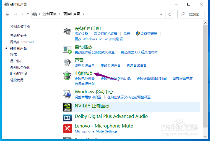
Task: Open the NVIDIA Control Panel icon
Action: (x=67, y=107)
